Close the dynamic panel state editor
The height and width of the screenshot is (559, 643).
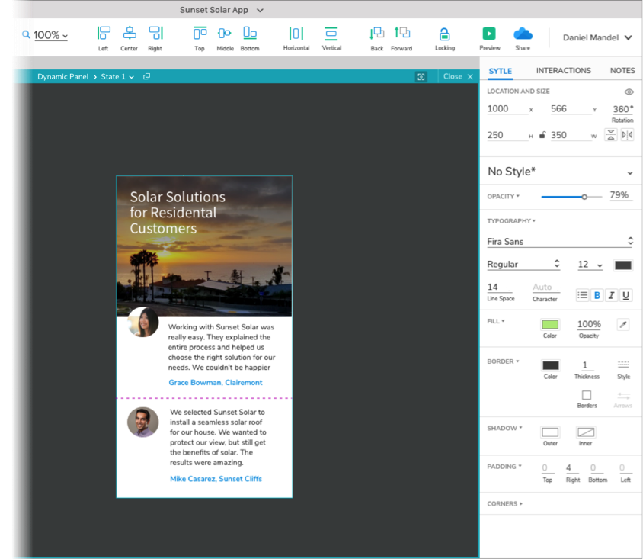click(458, 77)
